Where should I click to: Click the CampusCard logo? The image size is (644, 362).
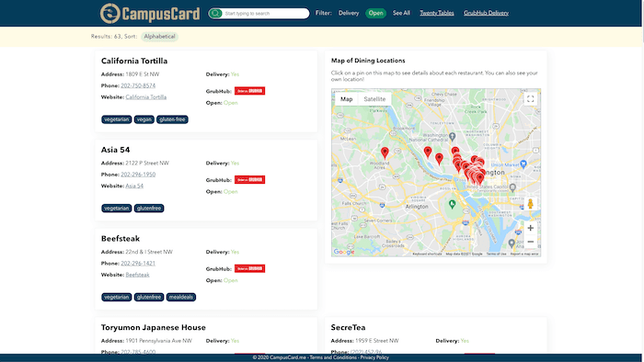[x=150, y=13]
